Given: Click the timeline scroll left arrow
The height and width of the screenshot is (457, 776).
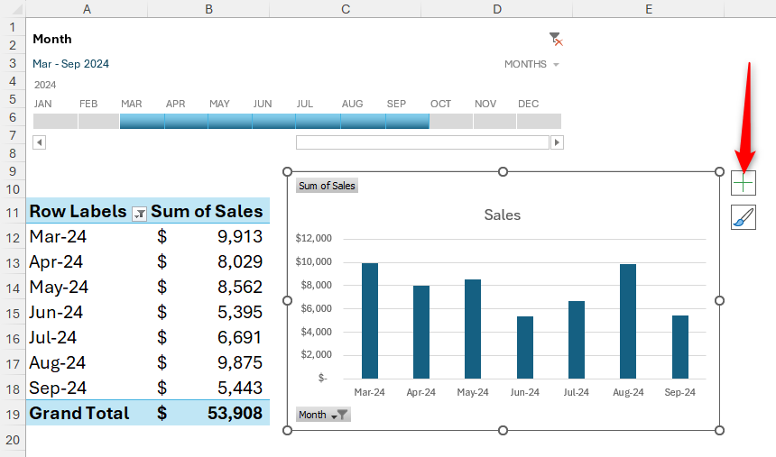Looking at the screenshot, I should pos(39,142).
